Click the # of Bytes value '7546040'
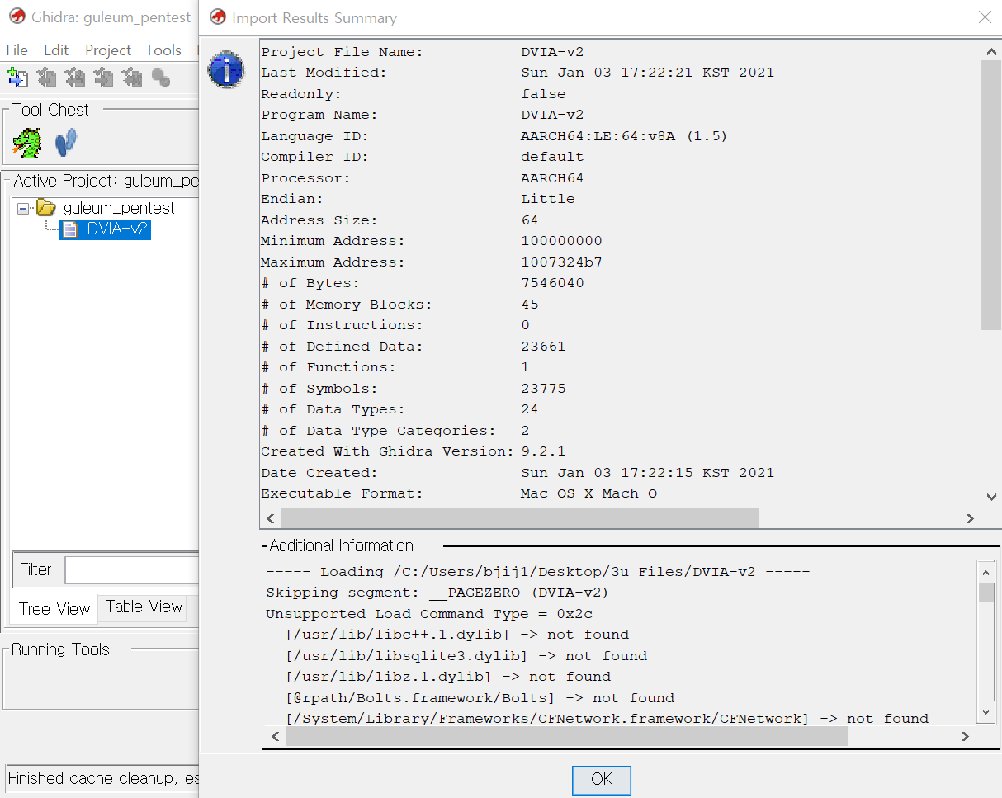 click(552, 283)
